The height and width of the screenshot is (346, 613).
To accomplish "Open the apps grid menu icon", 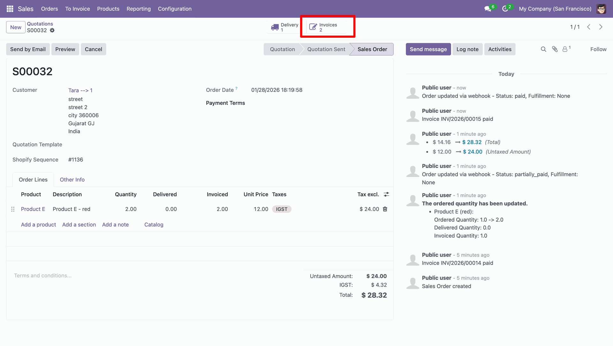I will 10,9.
